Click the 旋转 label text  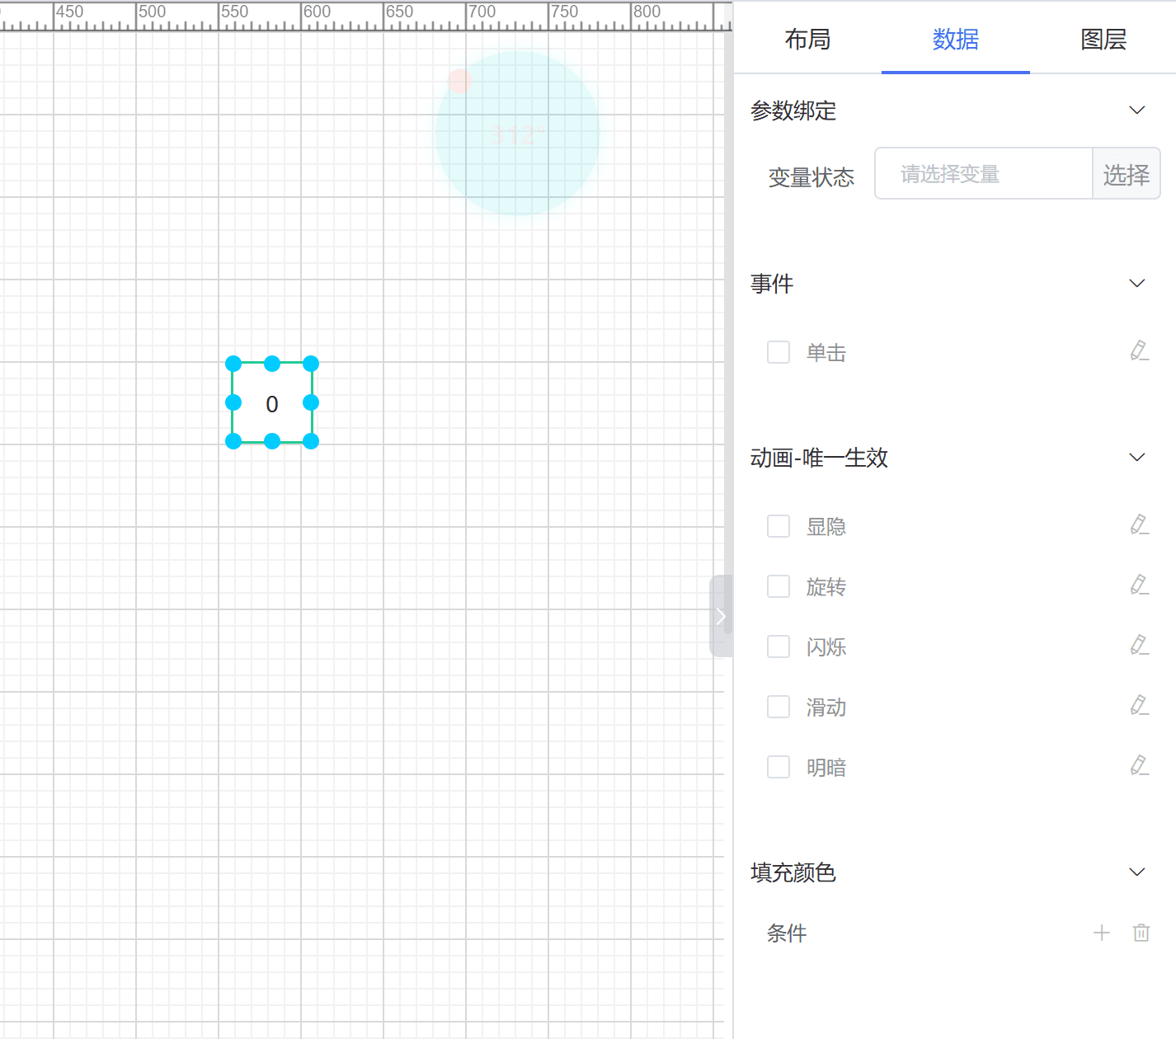pyautogui.click(x=826, y=587)
